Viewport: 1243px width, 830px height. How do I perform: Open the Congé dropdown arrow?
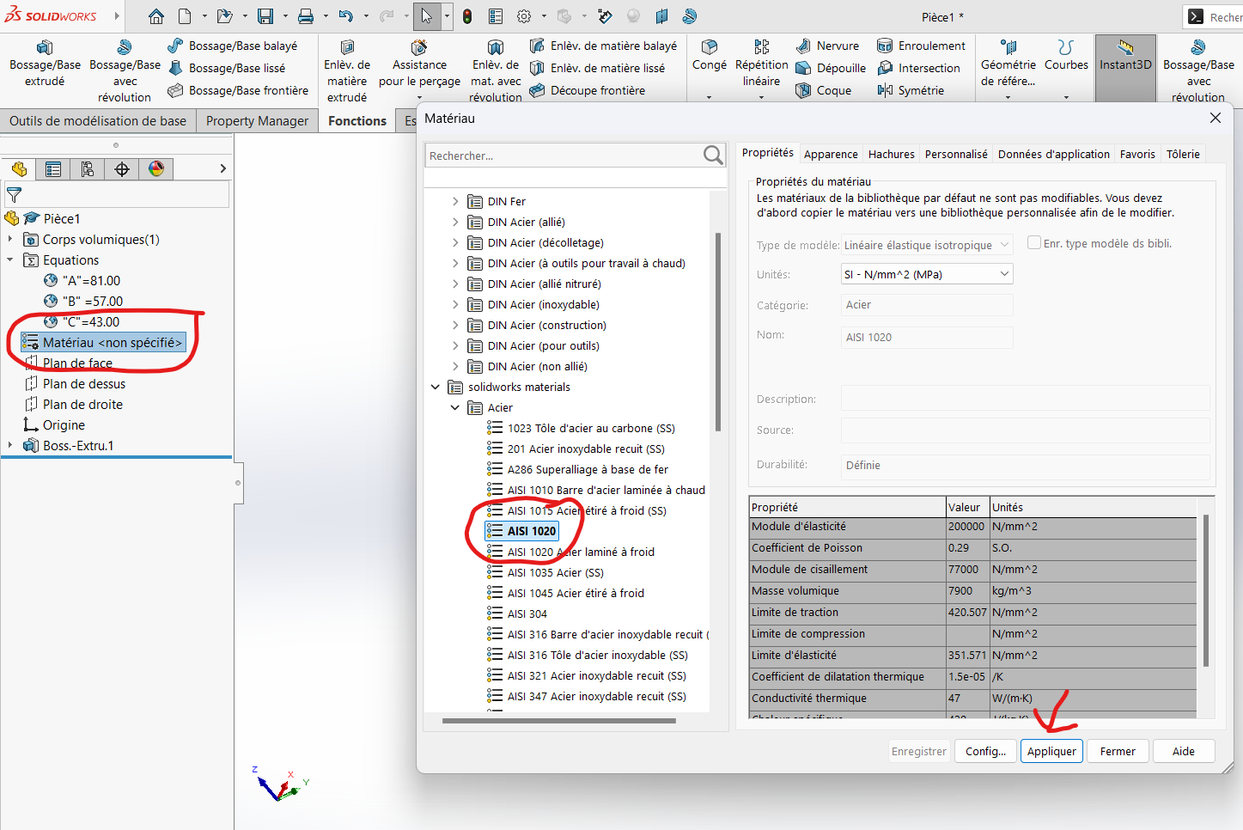[710, 97]
